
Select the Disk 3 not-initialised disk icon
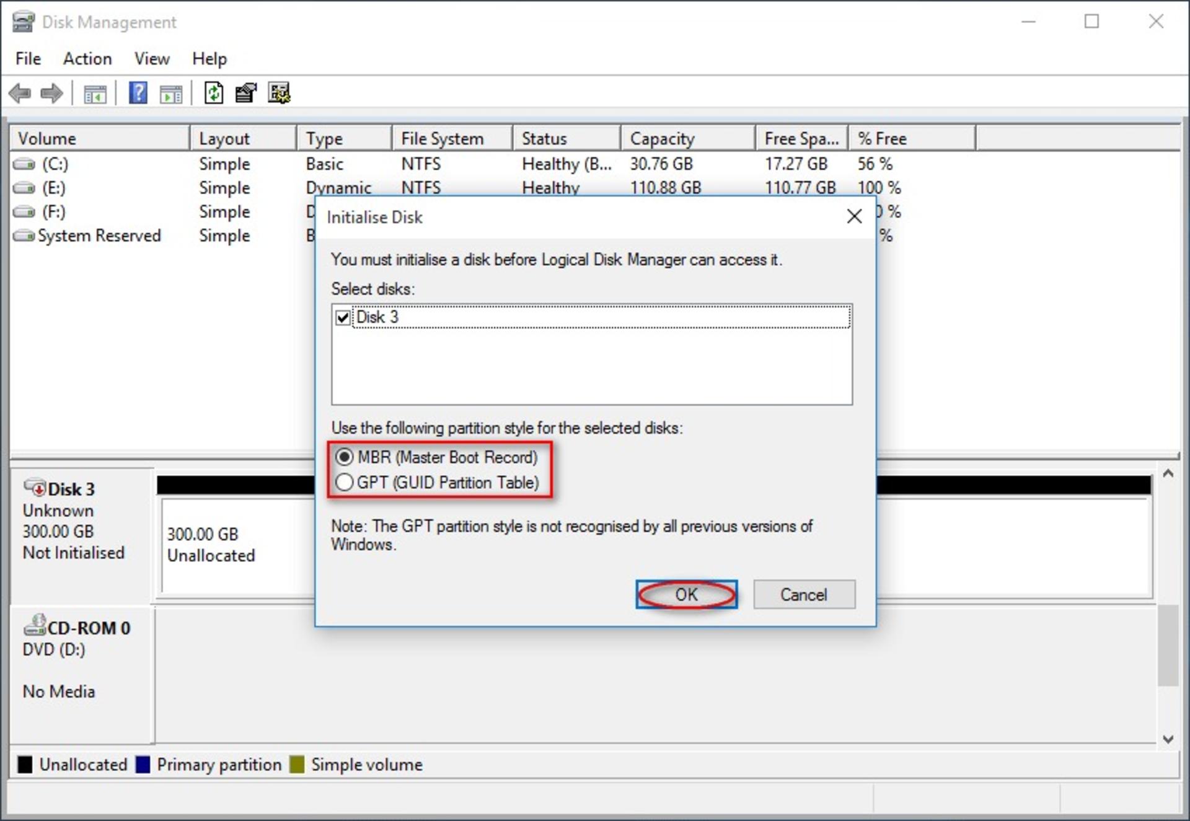[x=35, y=488]
